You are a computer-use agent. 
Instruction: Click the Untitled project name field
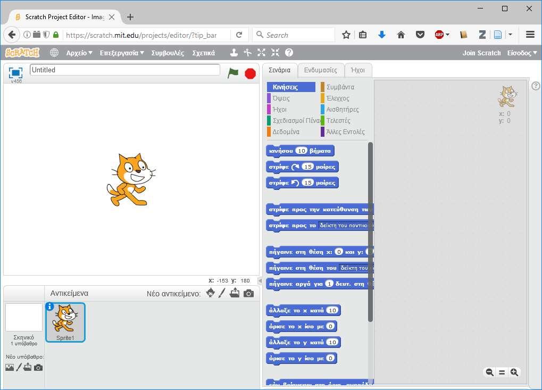(125, 70)
